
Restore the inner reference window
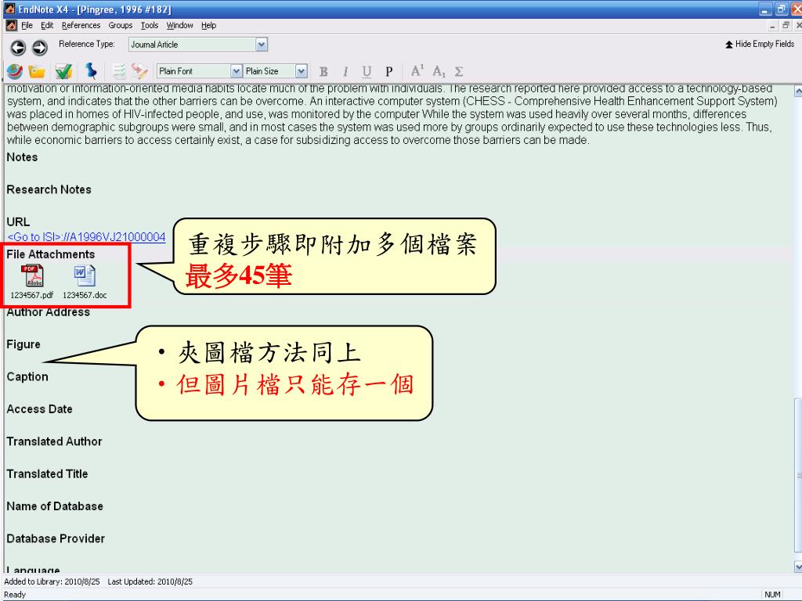786,26
